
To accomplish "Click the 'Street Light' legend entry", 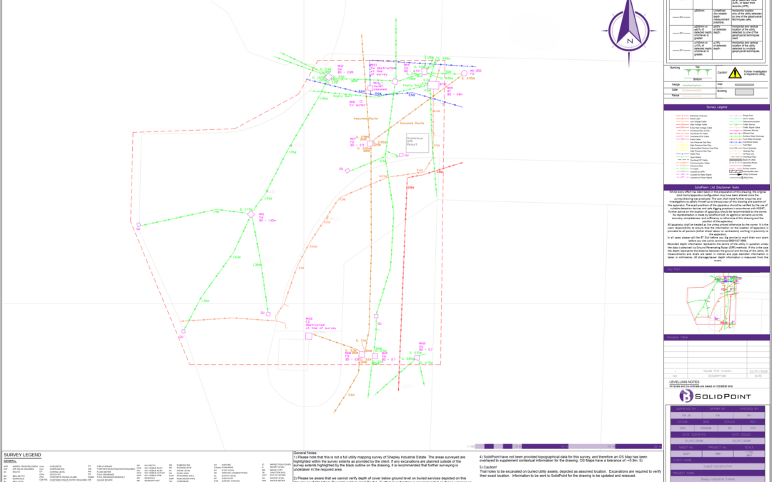I will click(x=688, y=119).
